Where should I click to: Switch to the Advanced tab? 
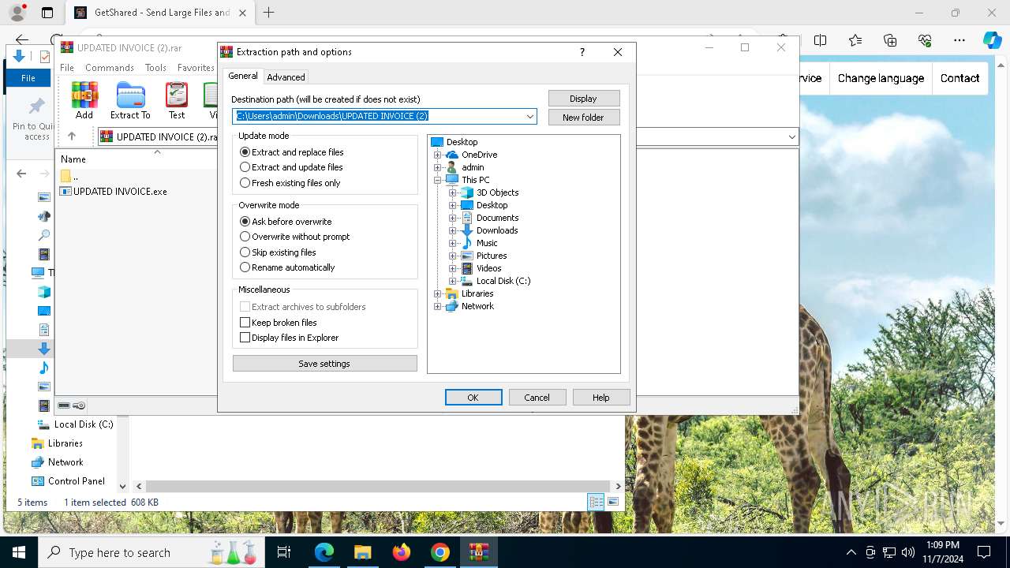tap(286, 77)
